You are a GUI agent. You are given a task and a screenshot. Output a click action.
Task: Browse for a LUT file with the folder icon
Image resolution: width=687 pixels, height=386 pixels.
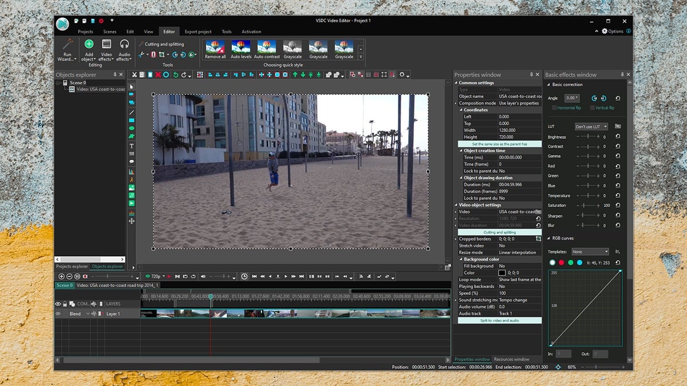tap(618, 126)
